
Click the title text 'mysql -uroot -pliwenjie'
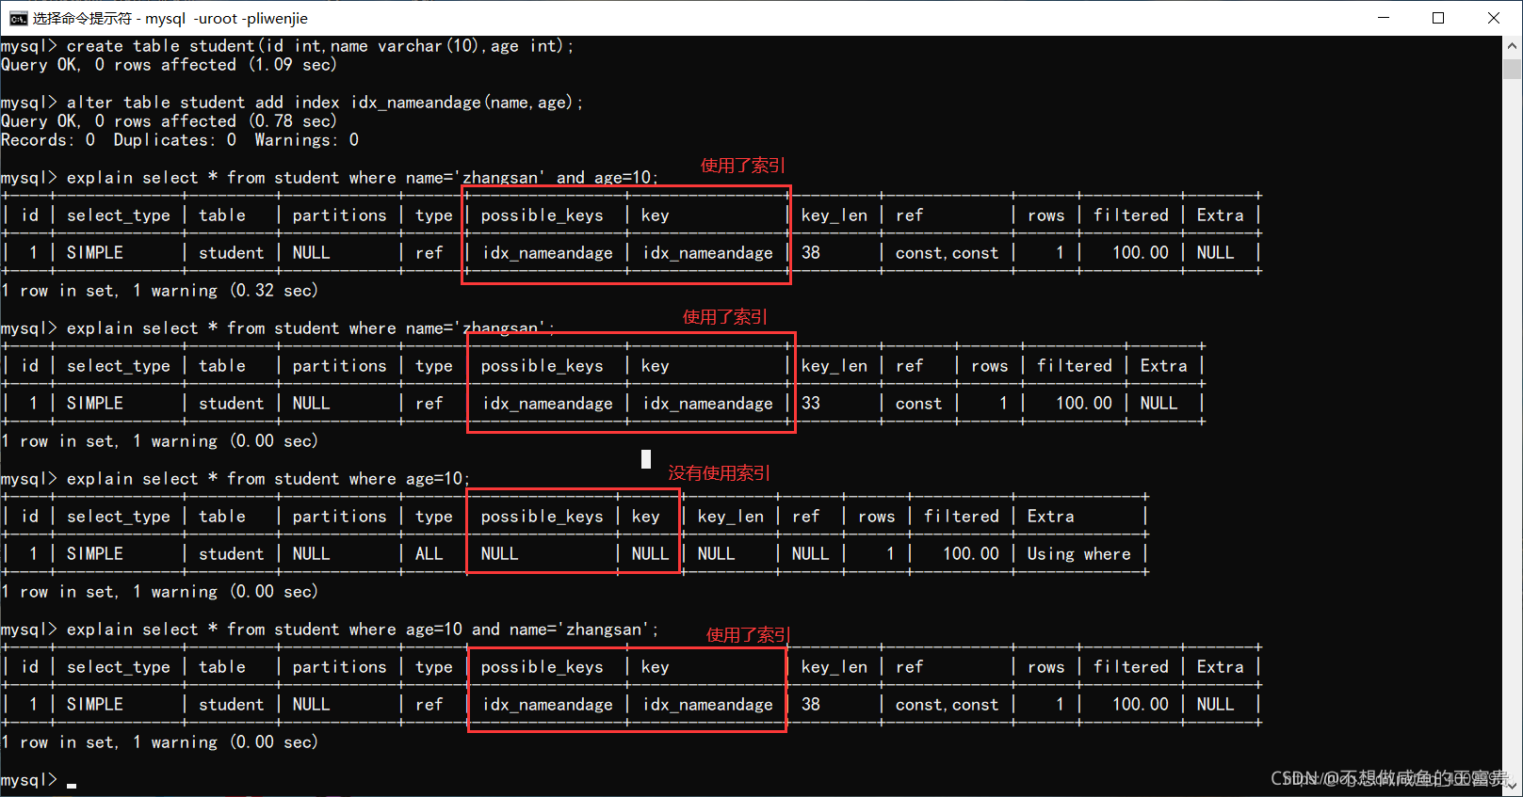[225, 18]
